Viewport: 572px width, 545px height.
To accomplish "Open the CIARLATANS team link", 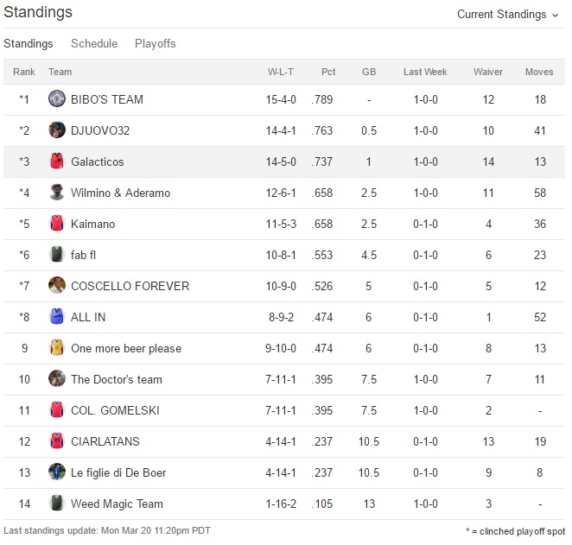I will click(105, 441).
